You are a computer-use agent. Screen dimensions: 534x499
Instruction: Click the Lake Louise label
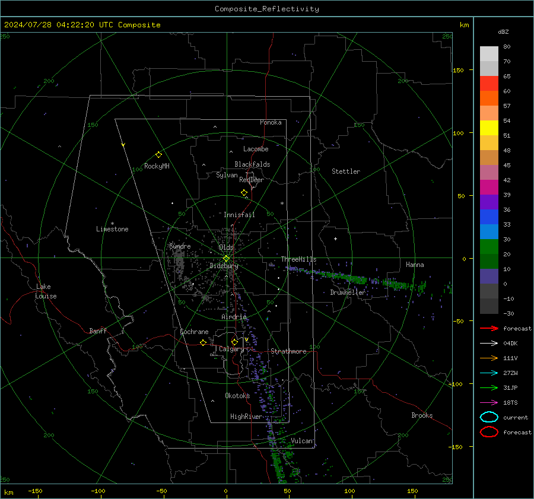coord(46,291)
